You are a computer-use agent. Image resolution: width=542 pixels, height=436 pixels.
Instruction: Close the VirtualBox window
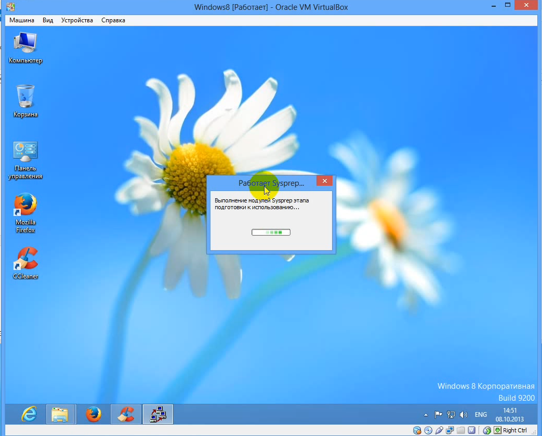pos(526,5)
